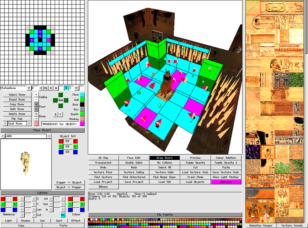Click the Trigger -> Object button
This screenshot has height=228, width=308.
[69, 183]
